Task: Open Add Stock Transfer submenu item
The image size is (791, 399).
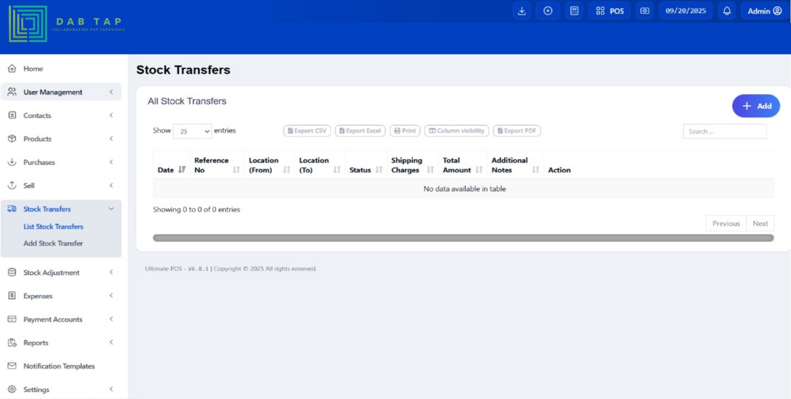Action: tap(53, 244)
